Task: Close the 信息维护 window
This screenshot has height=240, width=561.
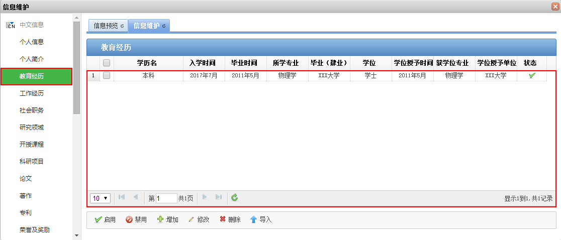Action: coord(555,6)
